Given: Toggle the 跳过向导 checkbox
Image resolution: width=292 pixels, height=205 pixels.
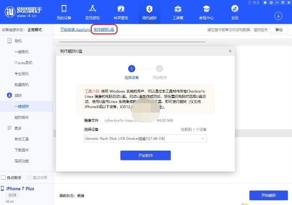Looking at the screenshot, I should 29,177.
